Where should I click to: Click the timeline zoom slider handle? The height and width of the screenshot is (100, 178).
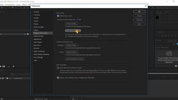coord(73,99)
